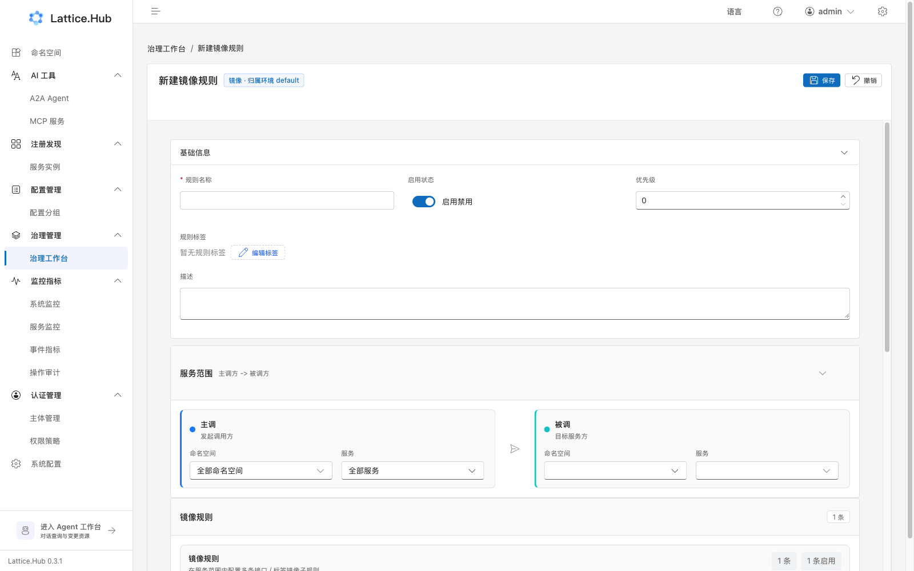Screen dimensions: 914x571
Task: Click the 撤销 button
Action: tap(863, 81)
